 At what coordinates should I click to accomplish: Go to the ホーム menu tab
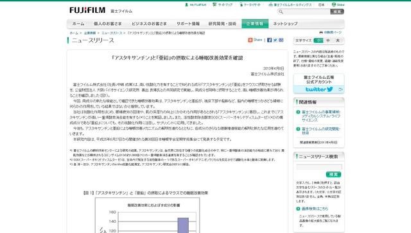(x=78, y=24)
